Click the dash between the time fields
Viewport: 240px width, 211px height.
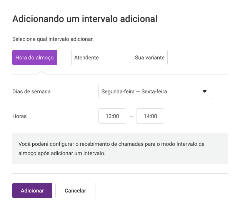[x=131, y=116]
